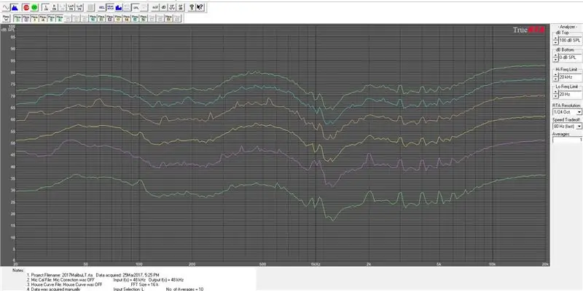
Task: Open the Speed Tradeoff dropdown
Action: pyautogui.click(x=579, y=126)
